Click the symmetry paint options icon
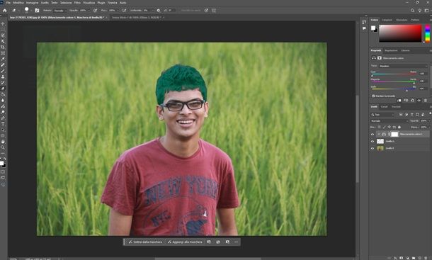 (x=213, y=11)
